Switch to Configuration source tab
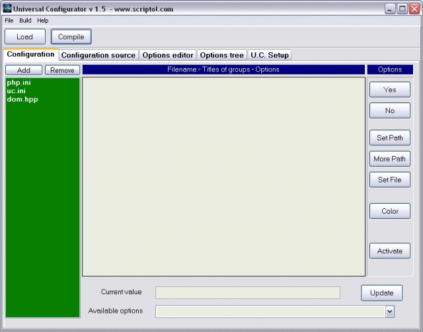This screenshot has height=332, width=423. click(98, 55)
